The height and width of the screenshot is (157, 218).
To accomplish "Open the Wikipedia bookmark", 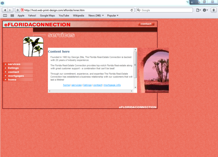I will [x=78, y=16].
